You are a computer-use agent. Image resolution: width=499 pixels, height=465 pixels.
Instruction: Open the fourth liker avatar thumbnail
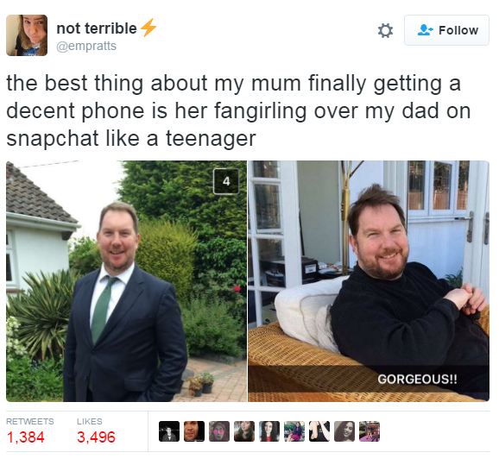(x=244, y=431)
